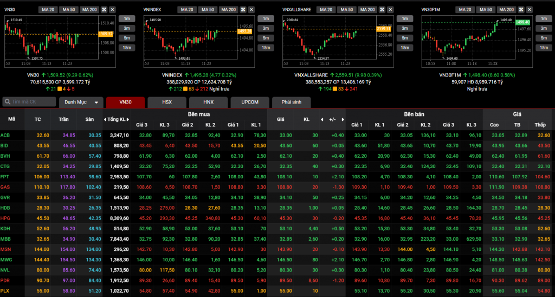Click the left arrow beside the +/- column
The width and height of the screenshot is (555, 297).
point(321,119)
